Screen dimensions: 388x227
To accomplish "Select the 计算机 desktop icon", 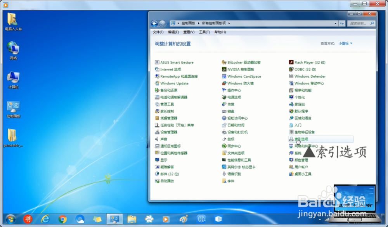I will point(13,80).
